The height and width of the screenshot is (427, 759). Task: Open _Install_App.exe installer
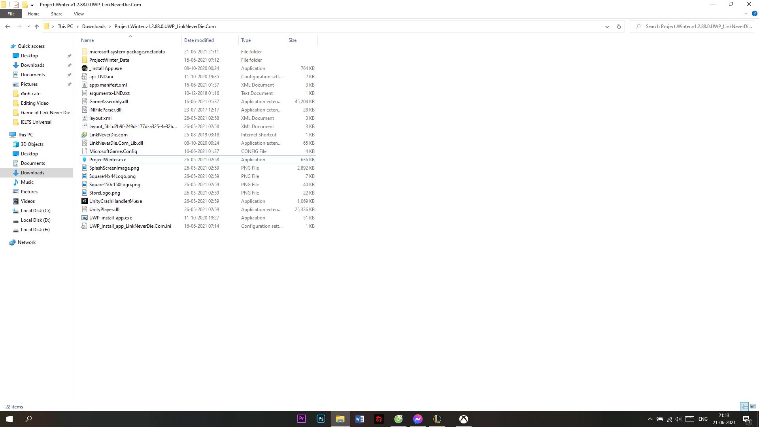(x=105, y=68)
